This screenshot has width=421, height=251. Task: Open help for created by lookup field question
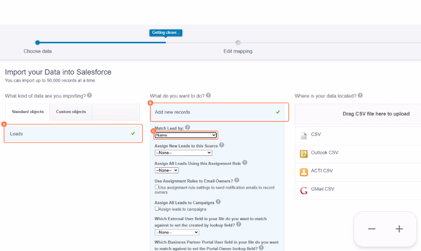coord(238,225)
